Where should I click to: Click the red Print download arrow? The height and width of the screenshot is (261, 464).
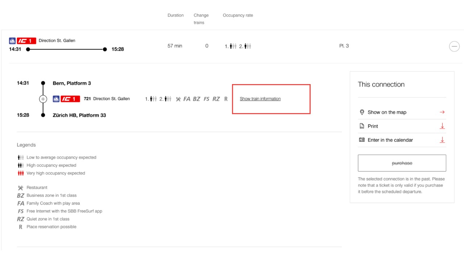tap(442, 126)
